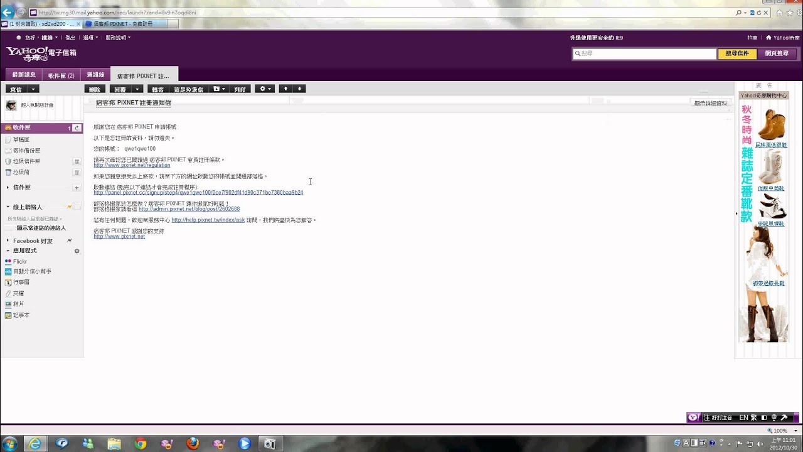Open the 草稿匣 drafts folder
This screenshot has width=803, height=452.
pos(22,139)
